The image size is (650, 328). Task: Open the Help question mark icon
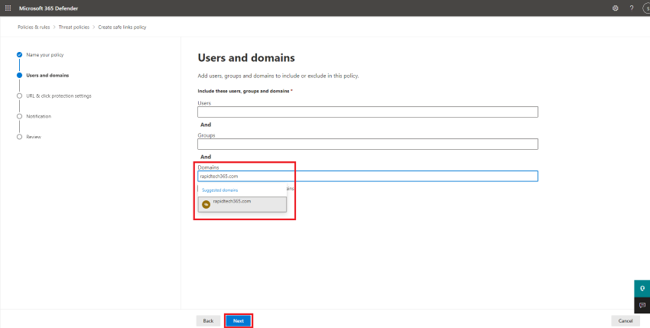coord(632,8)
